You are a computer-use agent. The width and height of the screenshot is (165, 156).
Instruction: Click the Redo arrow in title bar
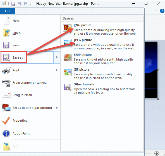point(26,4)
